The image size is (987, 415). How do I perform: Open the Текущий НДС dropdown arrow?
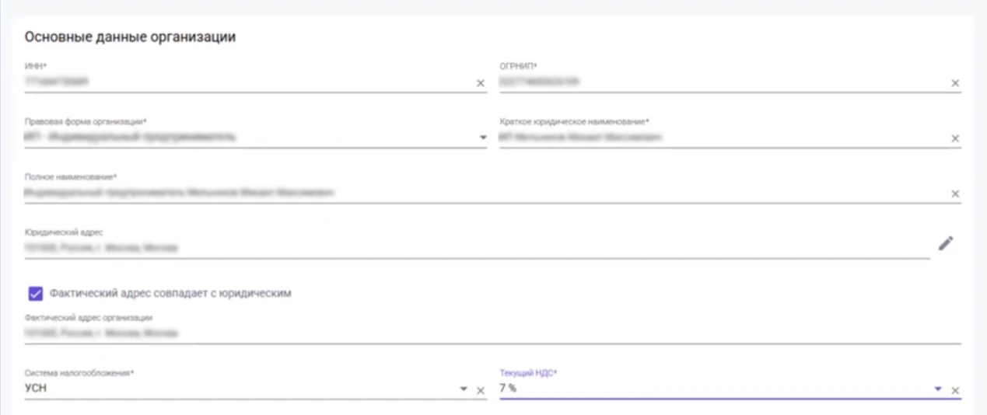coord(938,389)
